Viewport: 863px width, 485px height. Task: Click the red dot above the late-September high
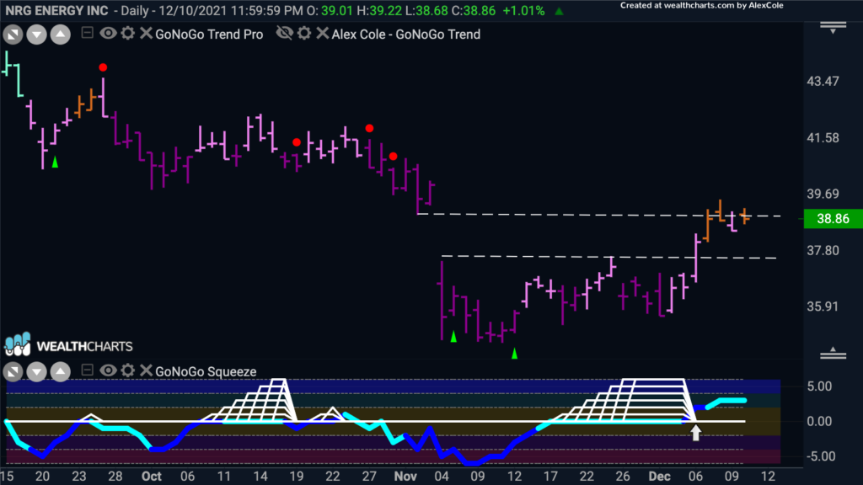click(103, 67)
